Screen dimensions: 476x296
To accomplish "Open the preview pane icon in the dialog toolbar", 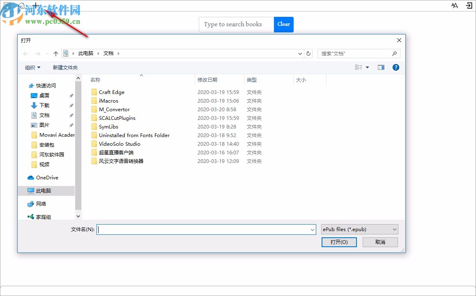I will coord(381,67).
